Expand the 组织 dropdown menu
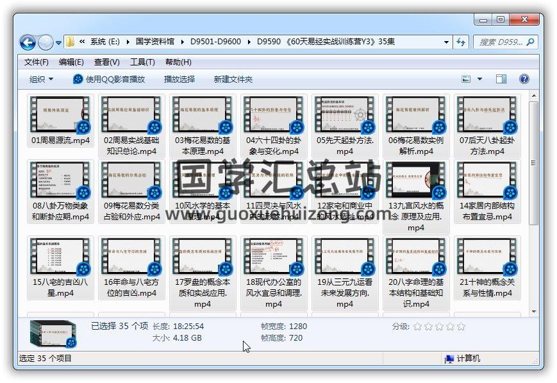This screenshot has width=557, height=383. (x=41, y=79)
